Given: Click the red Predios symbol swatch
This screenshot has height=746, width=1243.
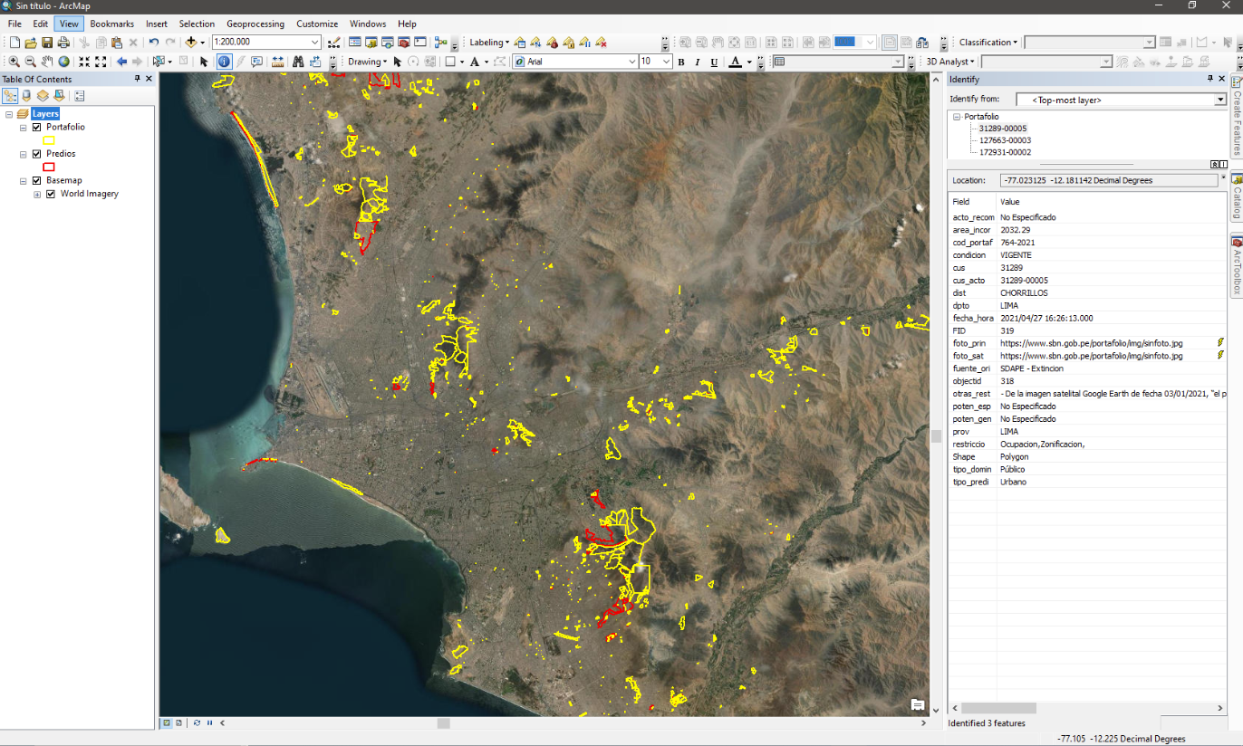Looking at the screenshot, I should click(49, 167).
